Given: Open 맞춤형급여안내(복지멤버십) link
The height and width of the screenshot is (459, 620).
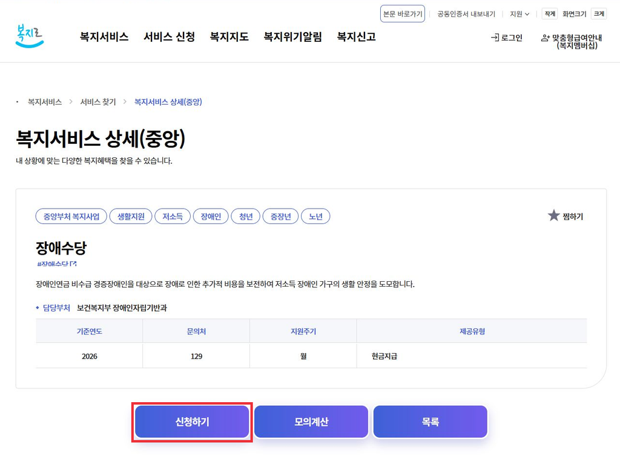Looking at the screenshot, I should (572, 42).
